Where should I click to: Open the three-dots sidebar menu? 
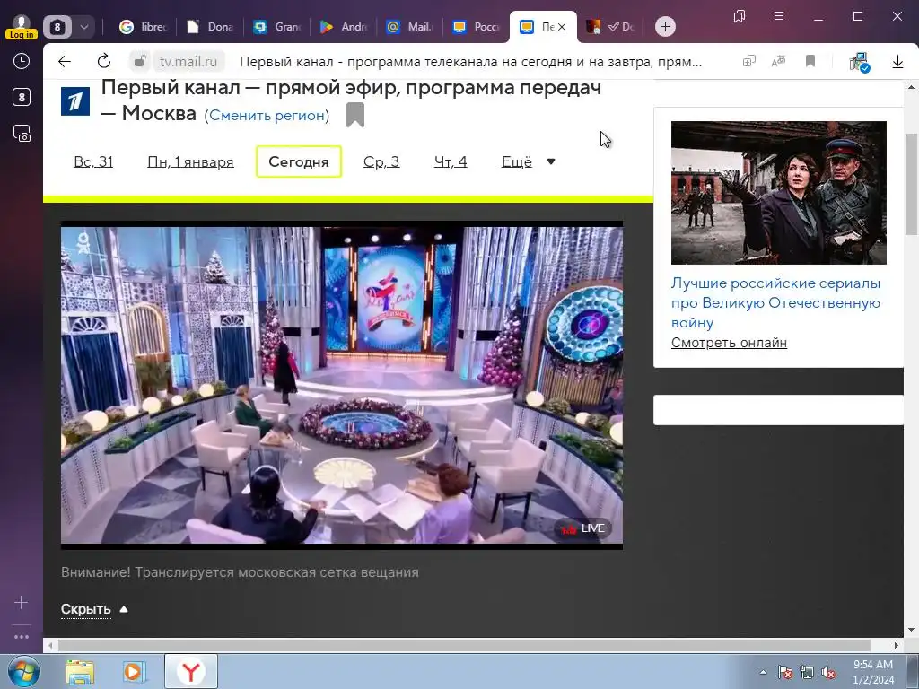(x=22, y=636)
